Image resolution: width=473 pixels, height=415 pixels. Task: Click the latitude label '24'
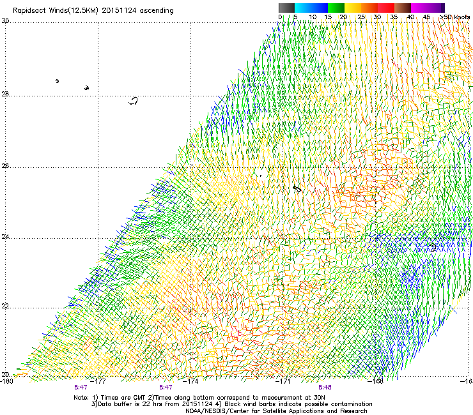point(5,237)
